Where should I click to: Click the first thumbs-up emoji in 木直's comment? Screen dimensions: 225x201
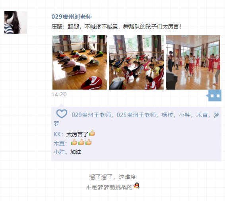click(x=74, y=142)
